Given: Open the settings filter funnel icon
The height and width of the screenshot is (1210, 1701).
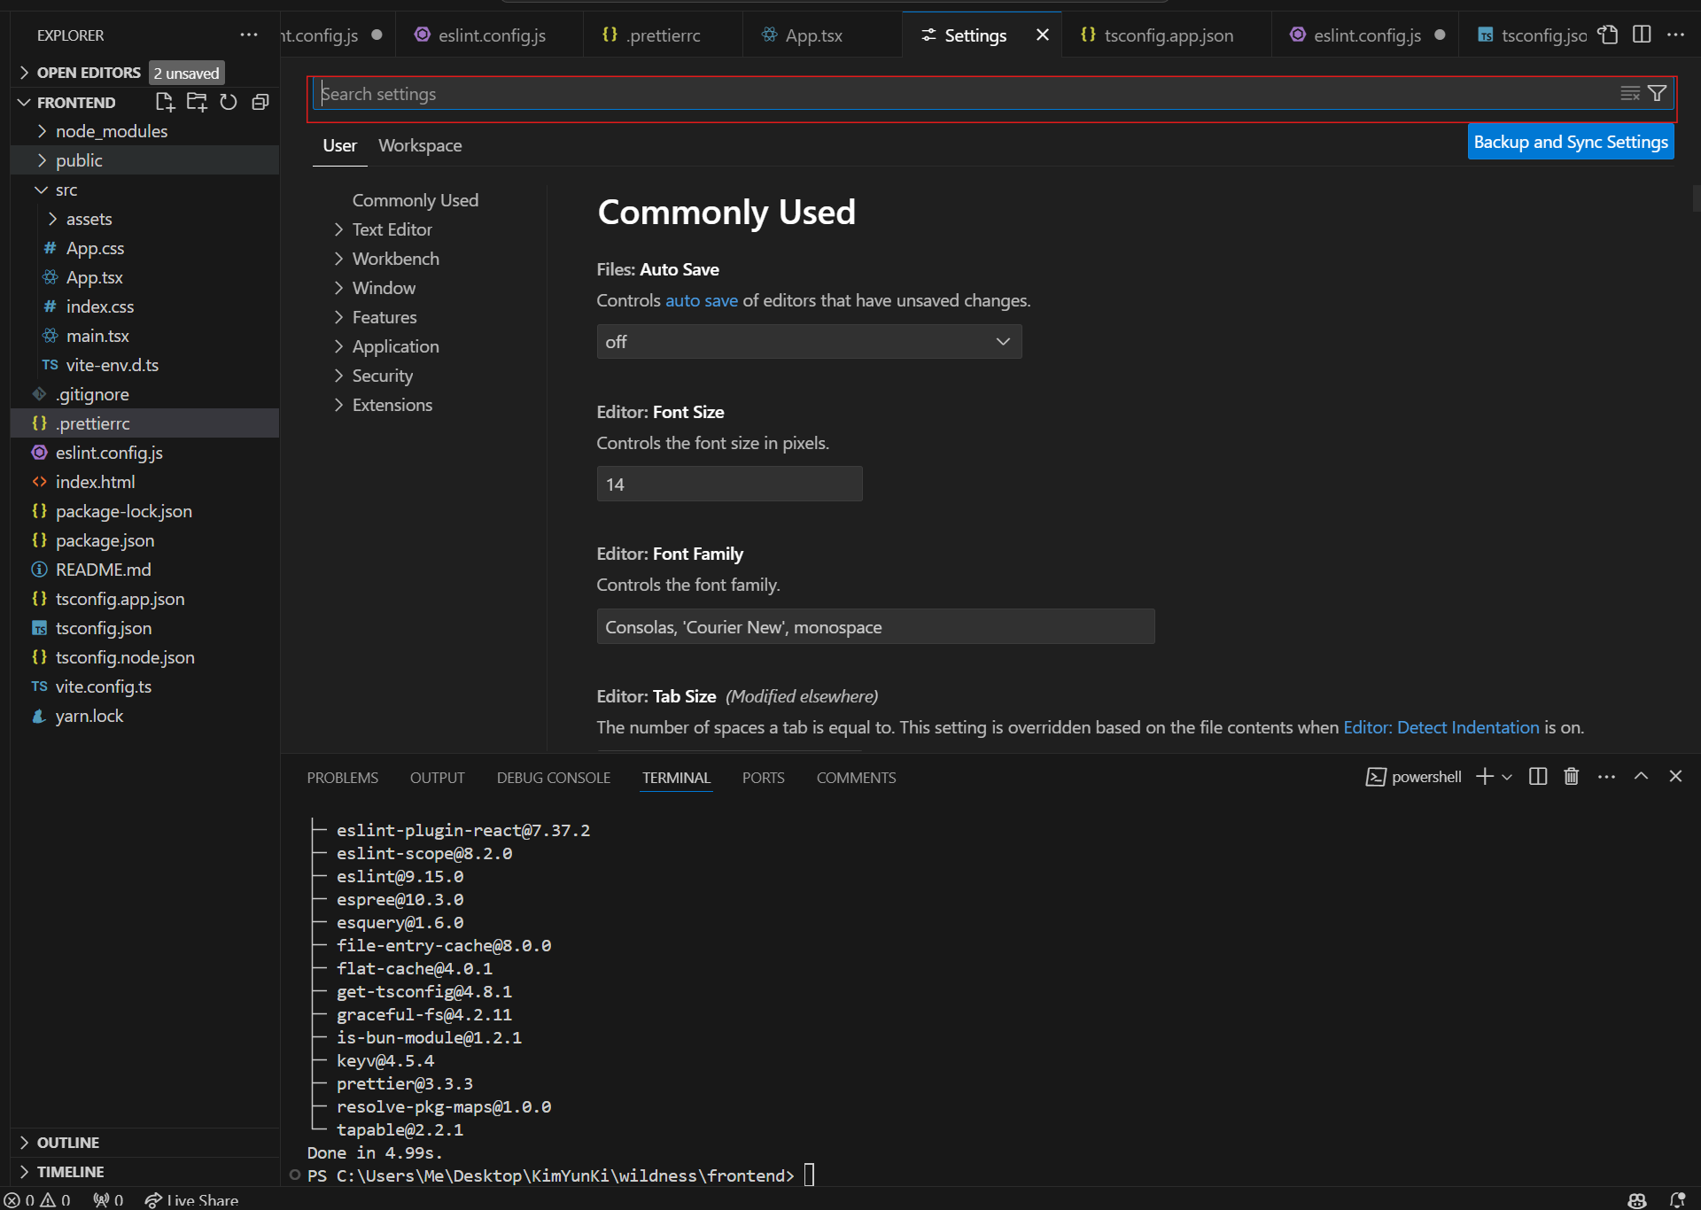Looking at the screenshot, I should 1658,93.
